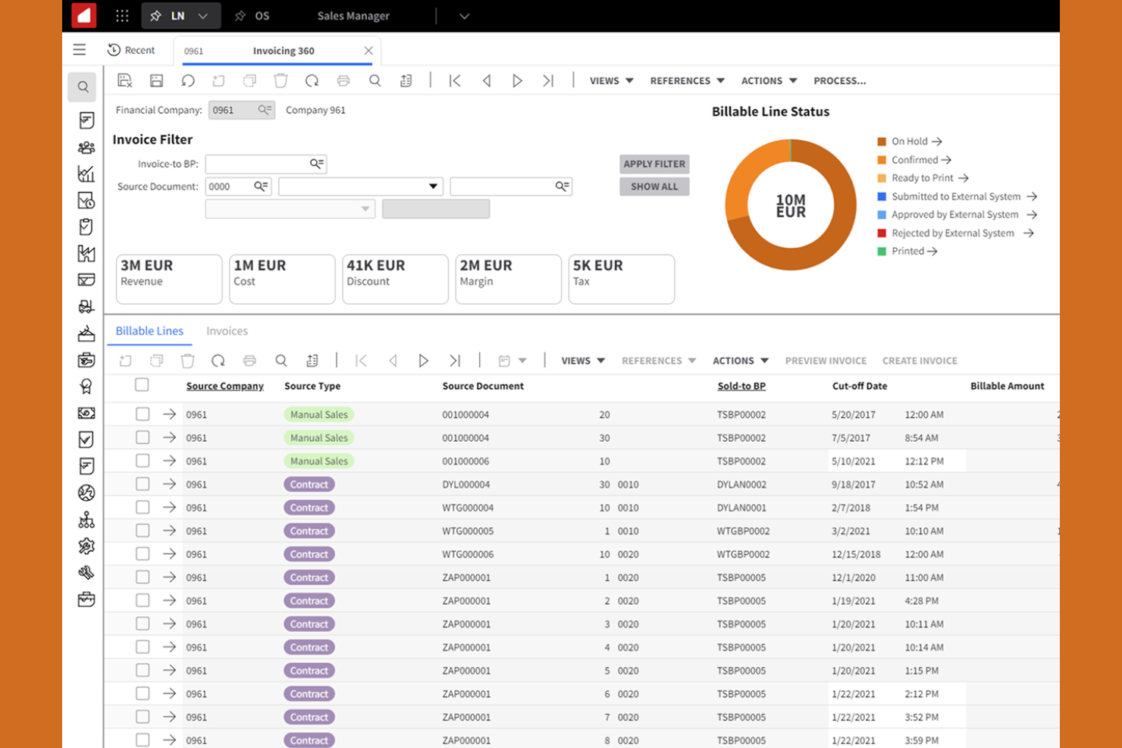
Task: Switch to the Invoices tab
Action: 227,331
